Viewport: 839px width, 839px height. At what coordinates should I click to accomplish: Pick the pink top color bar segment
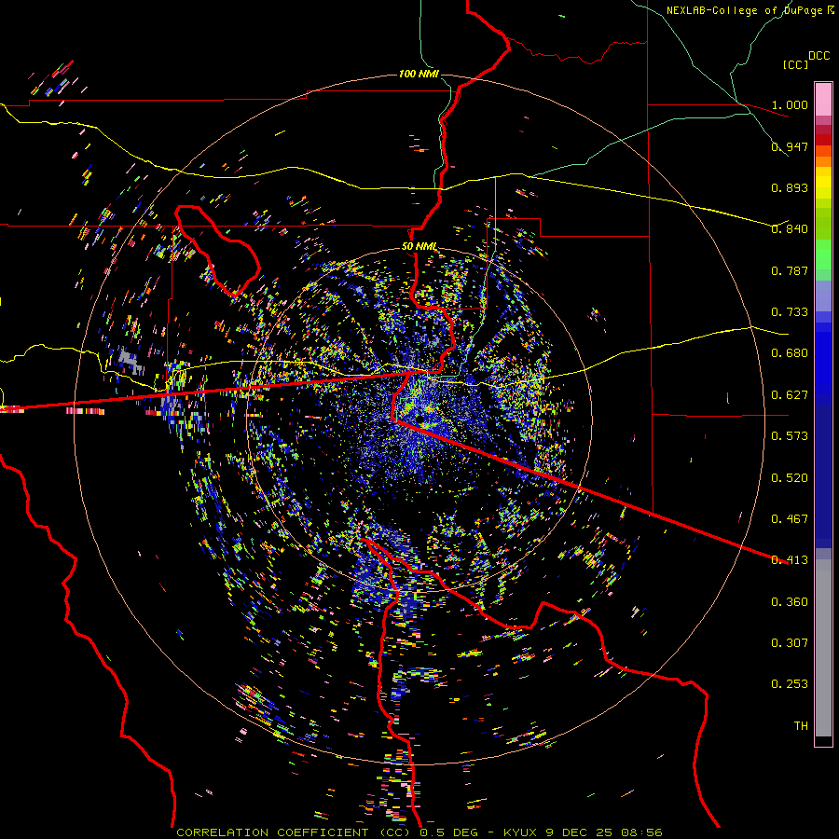[823, 100]
